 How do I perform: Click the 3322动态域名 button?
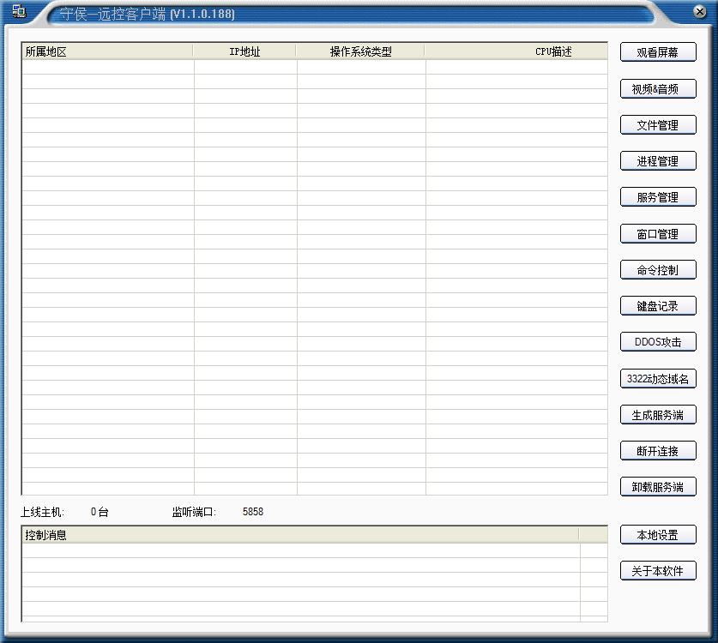pyautogui.click(x=658, y=379)
